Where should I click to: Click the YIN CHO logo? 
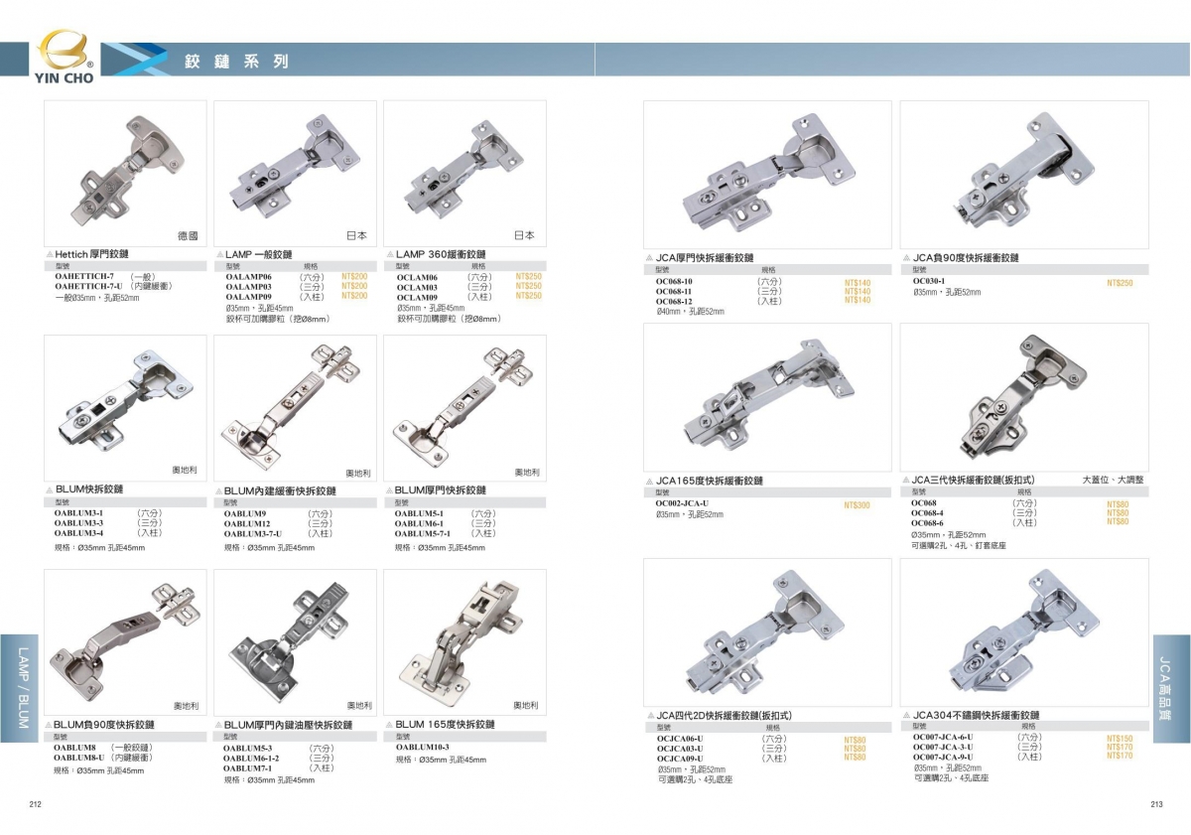click(66, 57)
